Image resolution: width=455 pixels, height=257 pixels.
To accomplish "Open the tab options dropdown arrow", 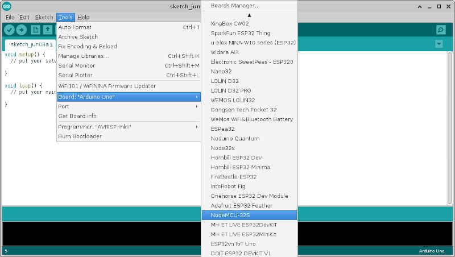I will click(439, 44).
